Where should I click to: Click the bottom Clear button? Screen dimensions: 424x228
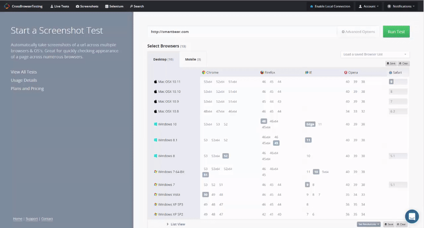pos(401,224)
